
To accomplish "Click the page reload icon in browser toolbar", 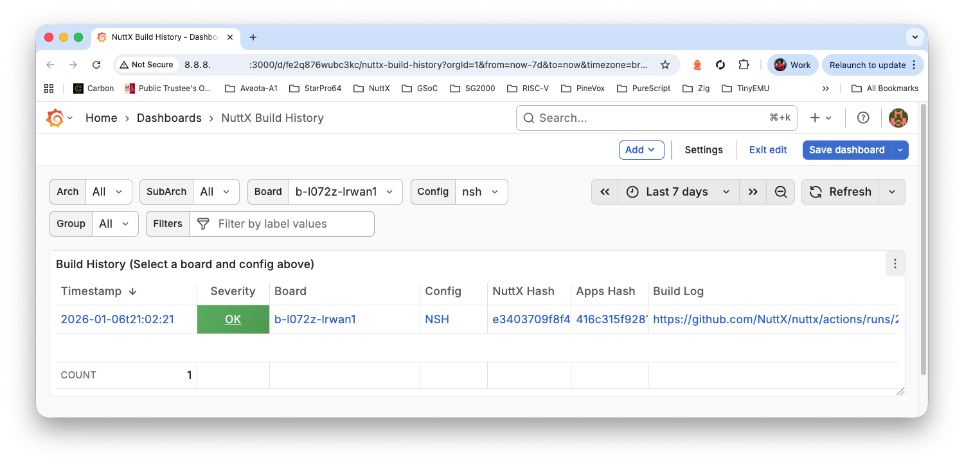I will click(96, 64).
